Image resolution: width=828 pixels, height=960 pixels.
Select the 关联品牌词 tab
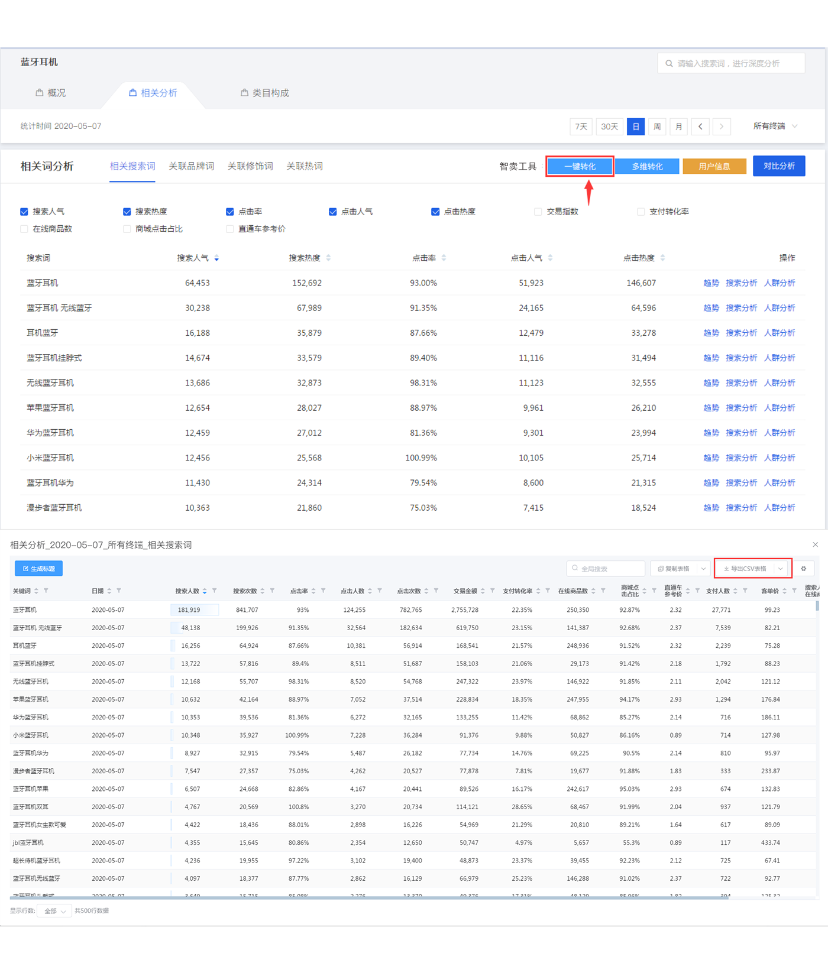192,166
